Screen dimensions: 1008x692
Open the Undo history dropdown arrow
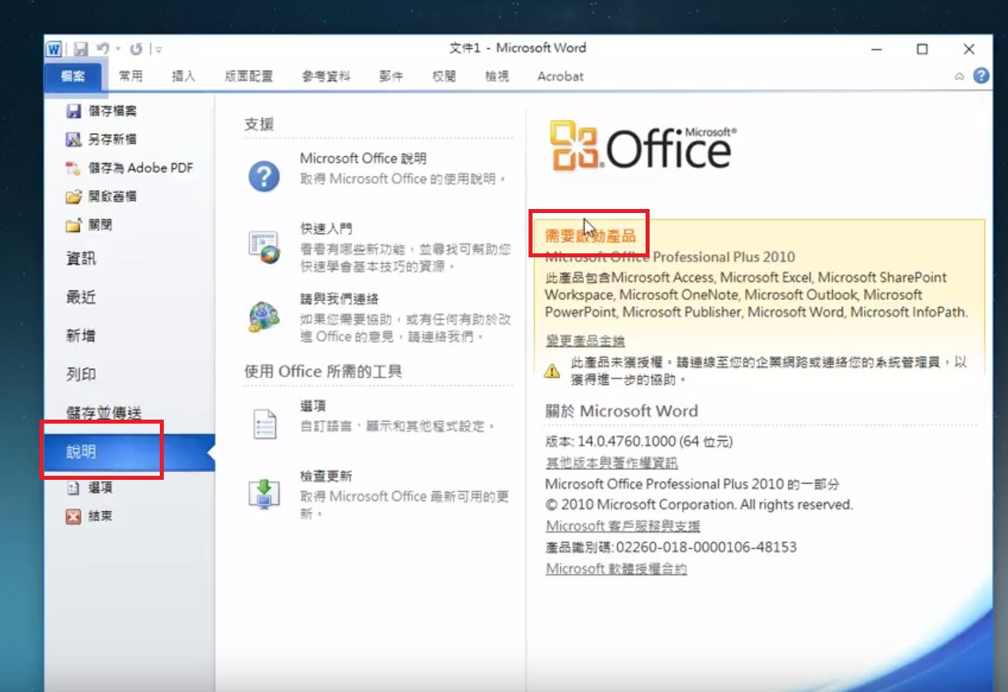118,49
